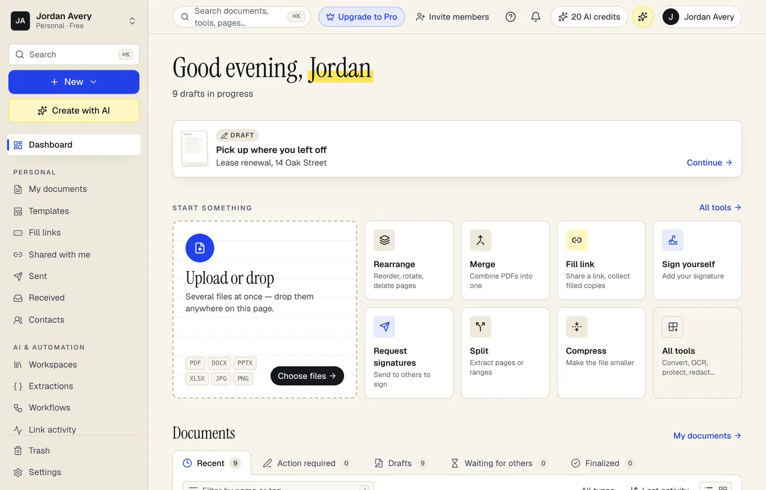Open Extractions in sidebar
This screenshot has width=766, height=490.
coord(74,386)
